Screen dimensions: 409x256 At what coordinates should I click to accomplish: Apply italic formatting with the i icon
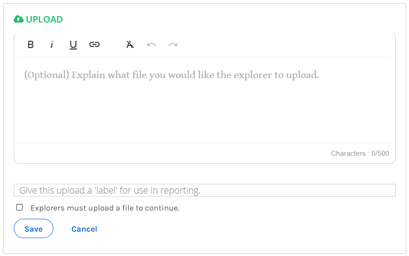[x=52, y=45]
